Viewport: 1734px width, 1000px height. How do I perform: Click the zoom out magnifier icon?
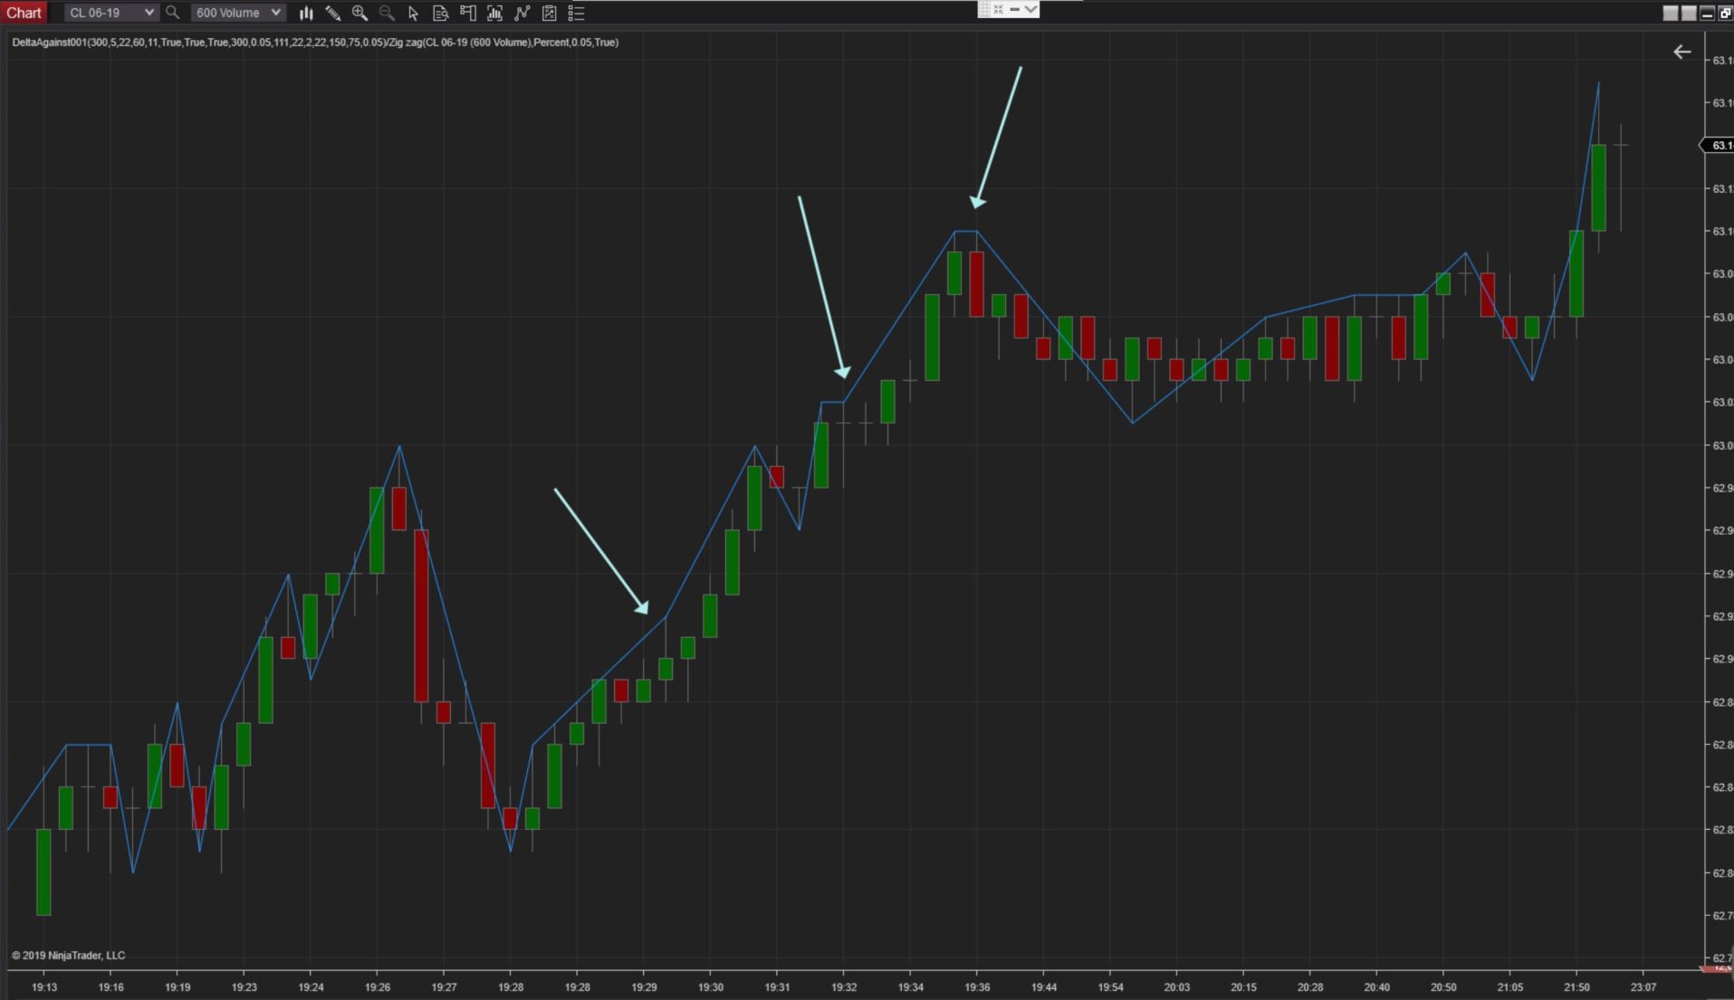pos(387,13)
